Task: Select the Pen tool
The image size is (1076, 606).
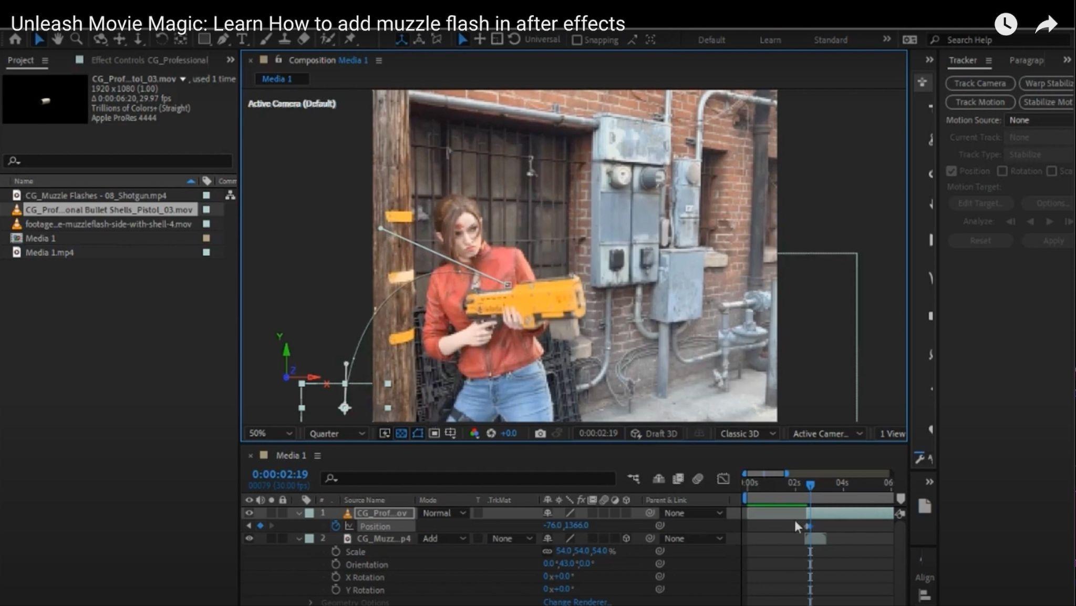Action: [223, 39]
